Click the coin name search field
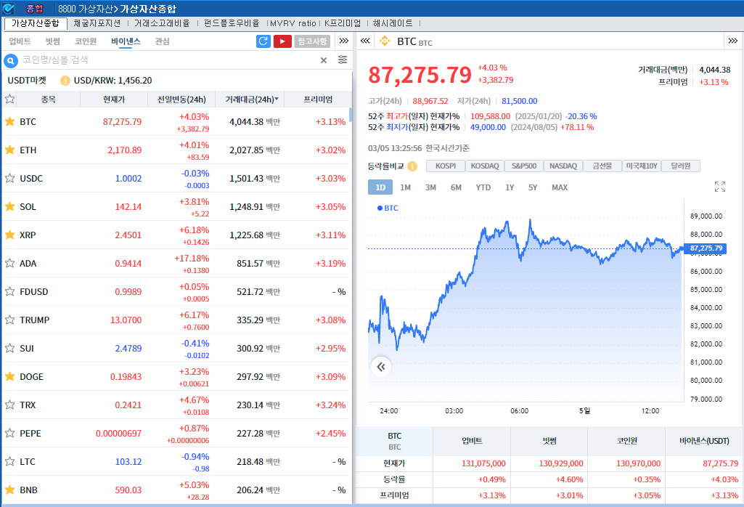 [x=167, y=60]
